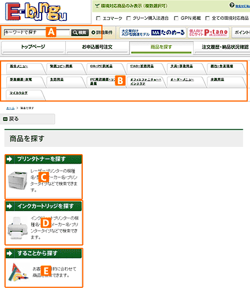Click the E-bungu logo
Viewport: 250px width, 289px height.
pos(35,12)
